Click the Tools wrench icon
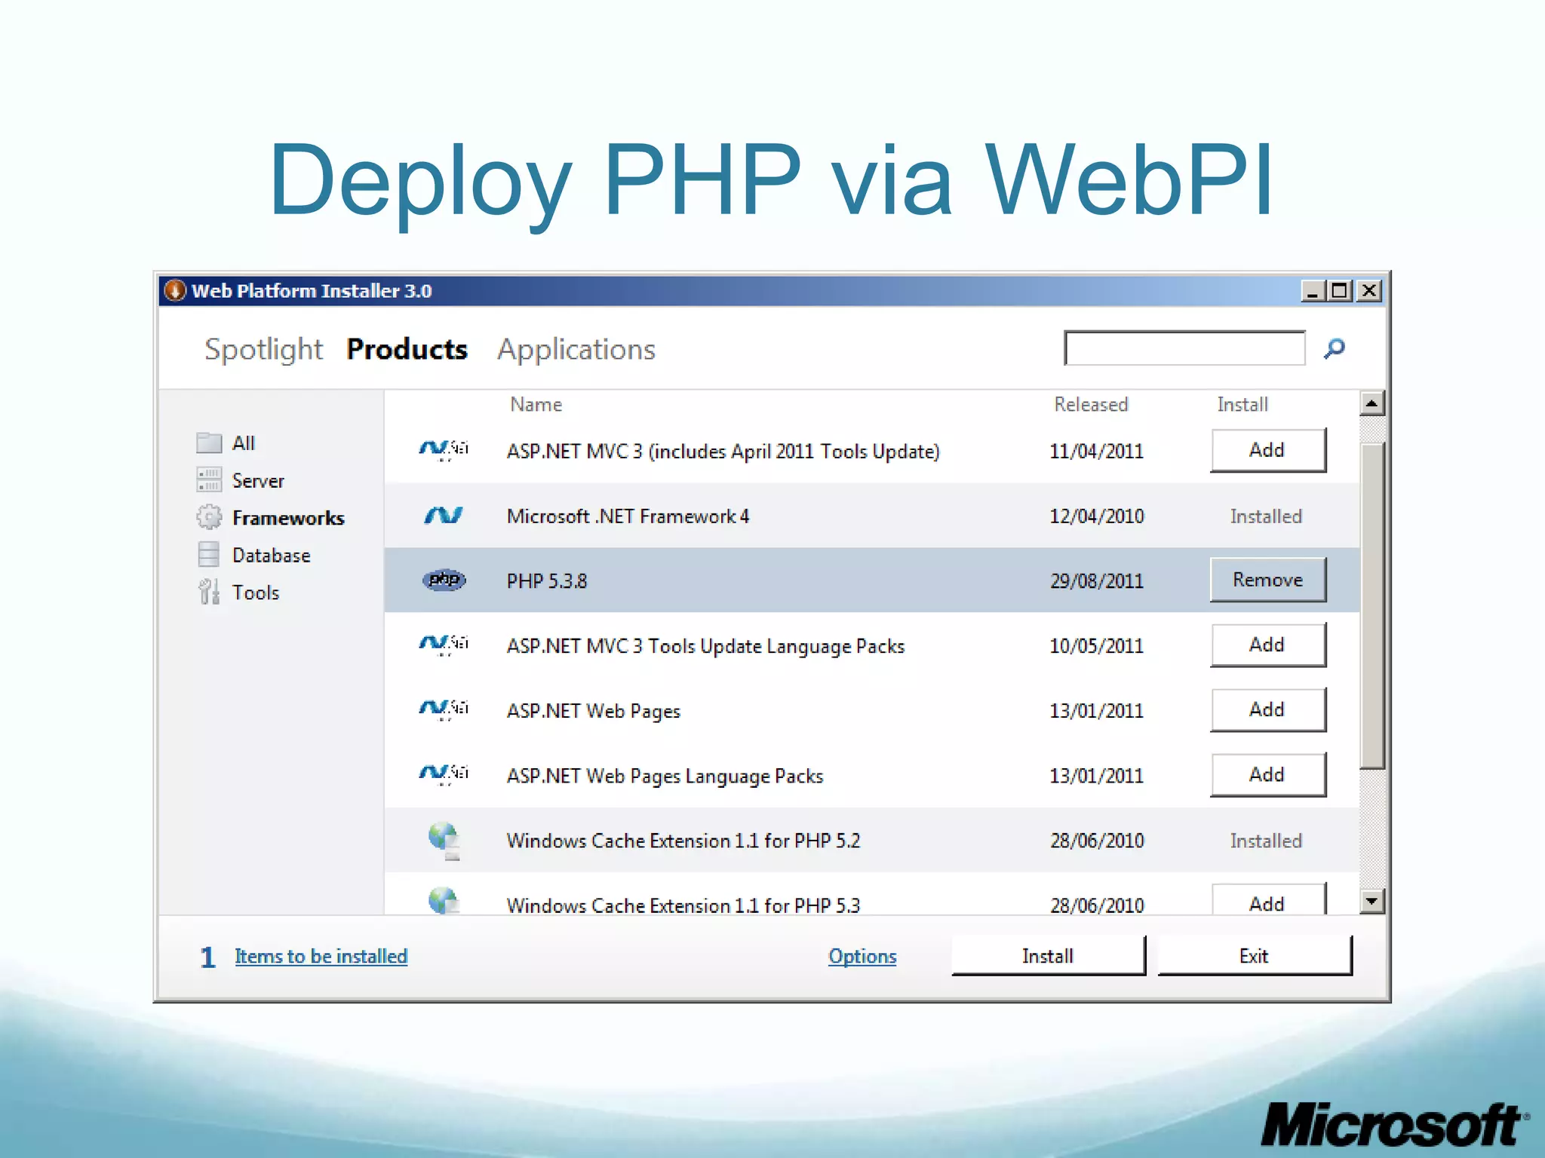 [209, 592]
